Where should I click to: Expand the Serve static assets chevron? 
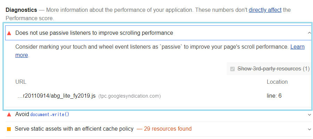point(310,129)
